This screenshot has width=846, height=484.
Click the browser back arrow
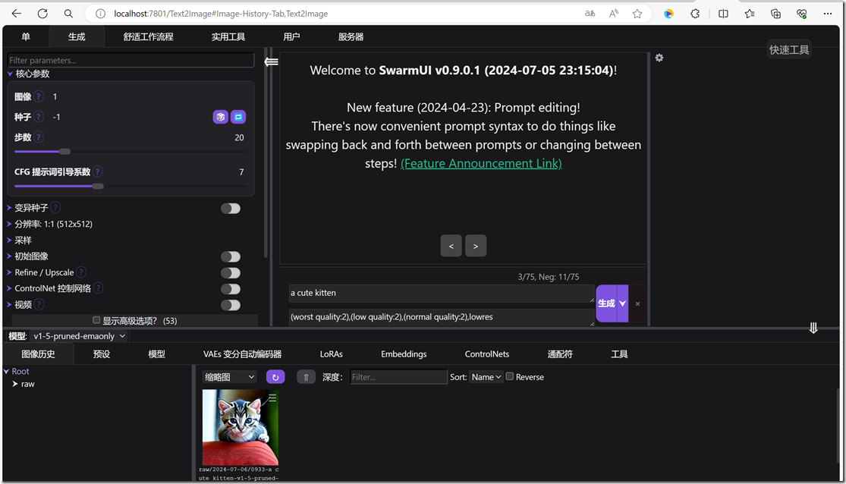[17, 14]
